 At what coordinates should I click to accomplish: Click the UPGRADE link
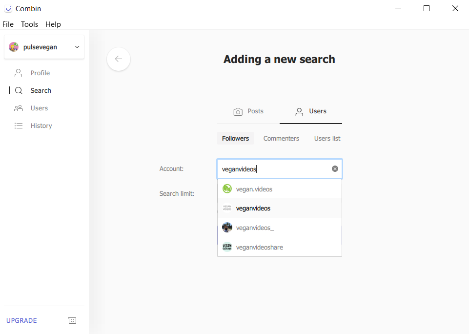pos(21,320)
